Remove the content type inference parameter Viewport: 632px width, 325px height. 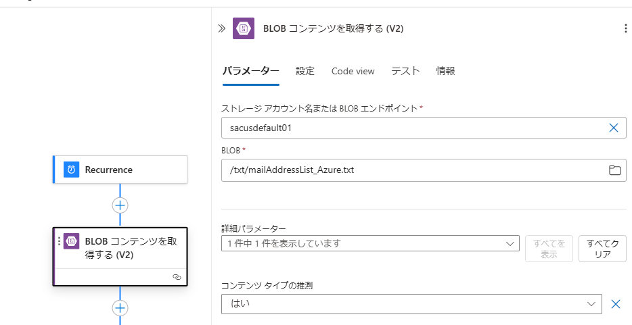616,304
